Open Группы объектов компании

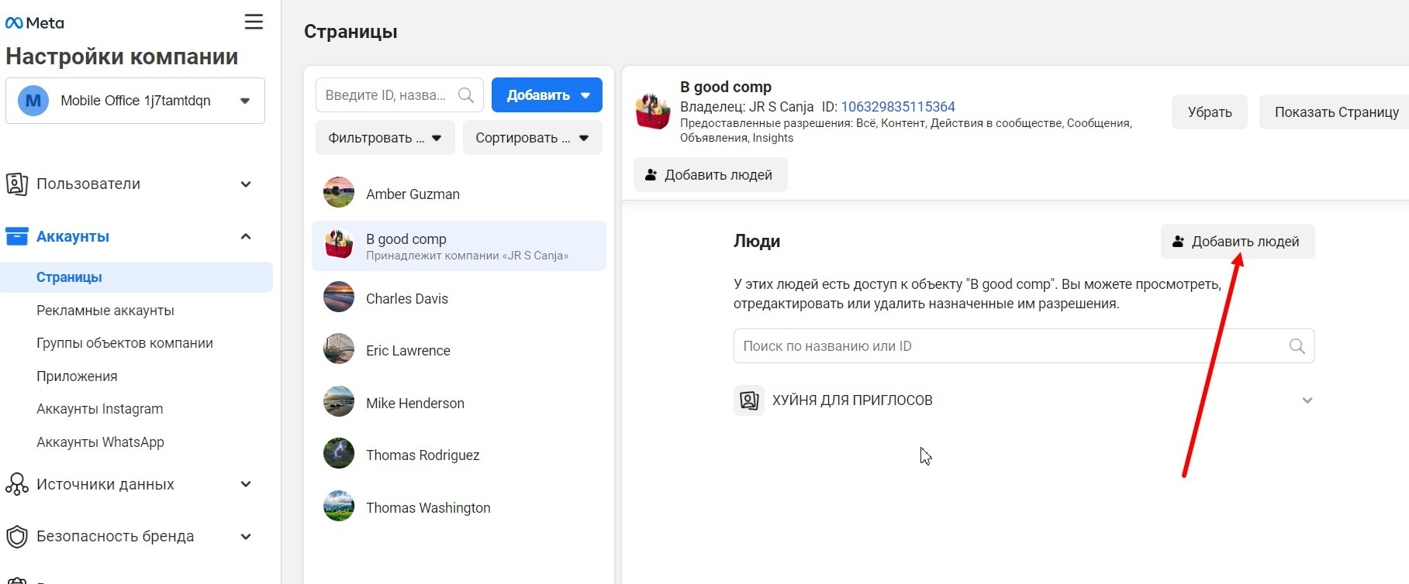pos(125,343)
